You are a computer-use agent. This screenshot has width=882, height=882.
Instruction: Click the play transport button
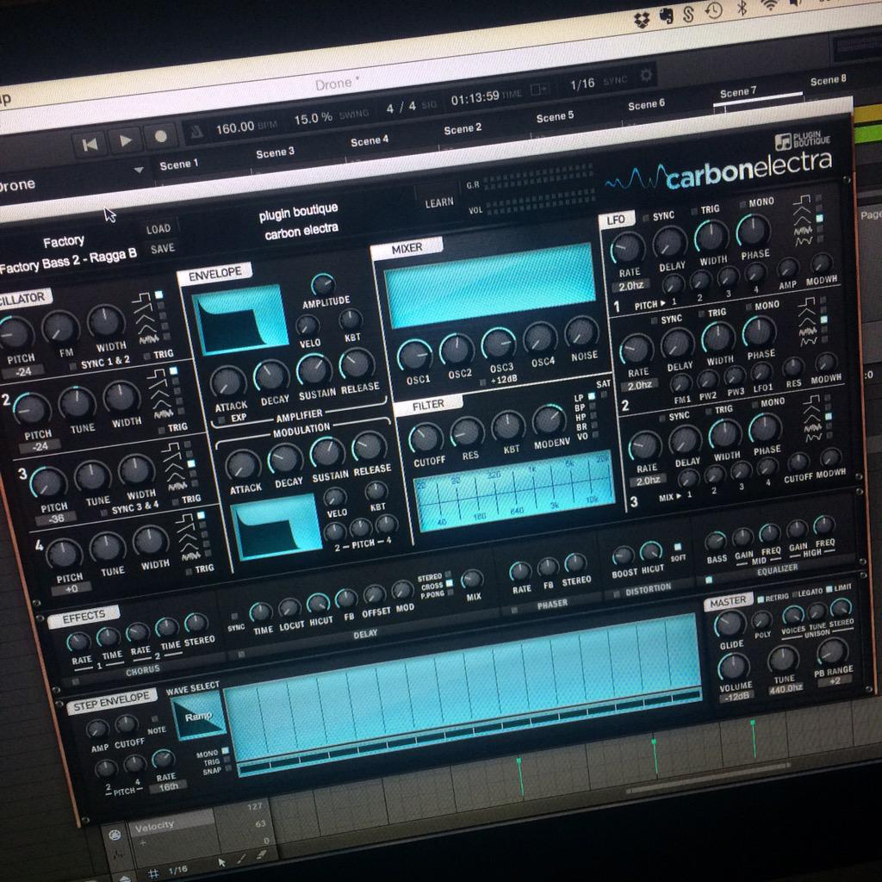(125, 140)
